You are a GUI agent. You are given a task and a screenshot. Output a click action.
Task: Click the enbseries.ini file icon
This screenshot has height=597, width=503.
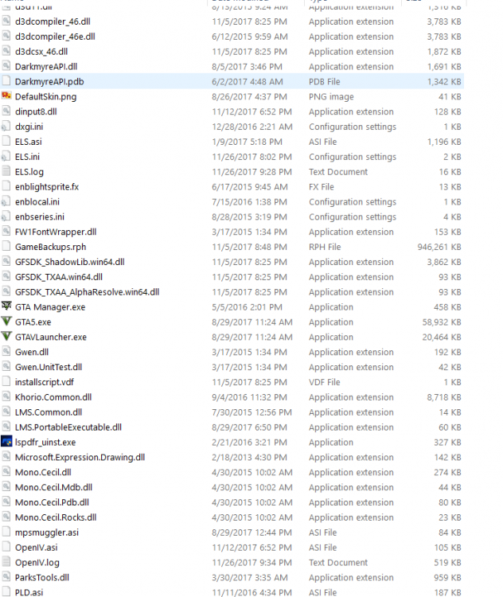[6, 217]
